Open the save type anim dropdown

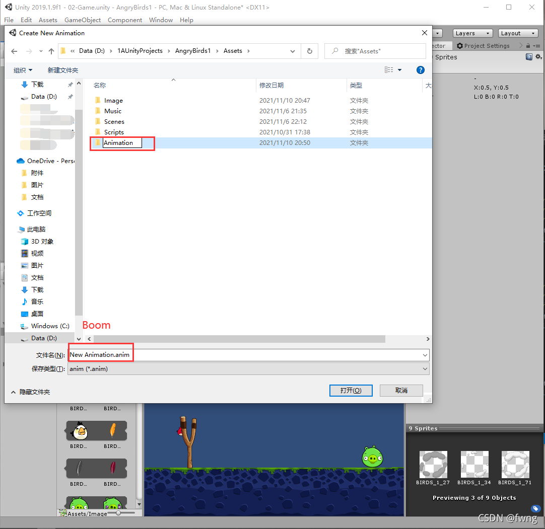(x=425, y=369)
